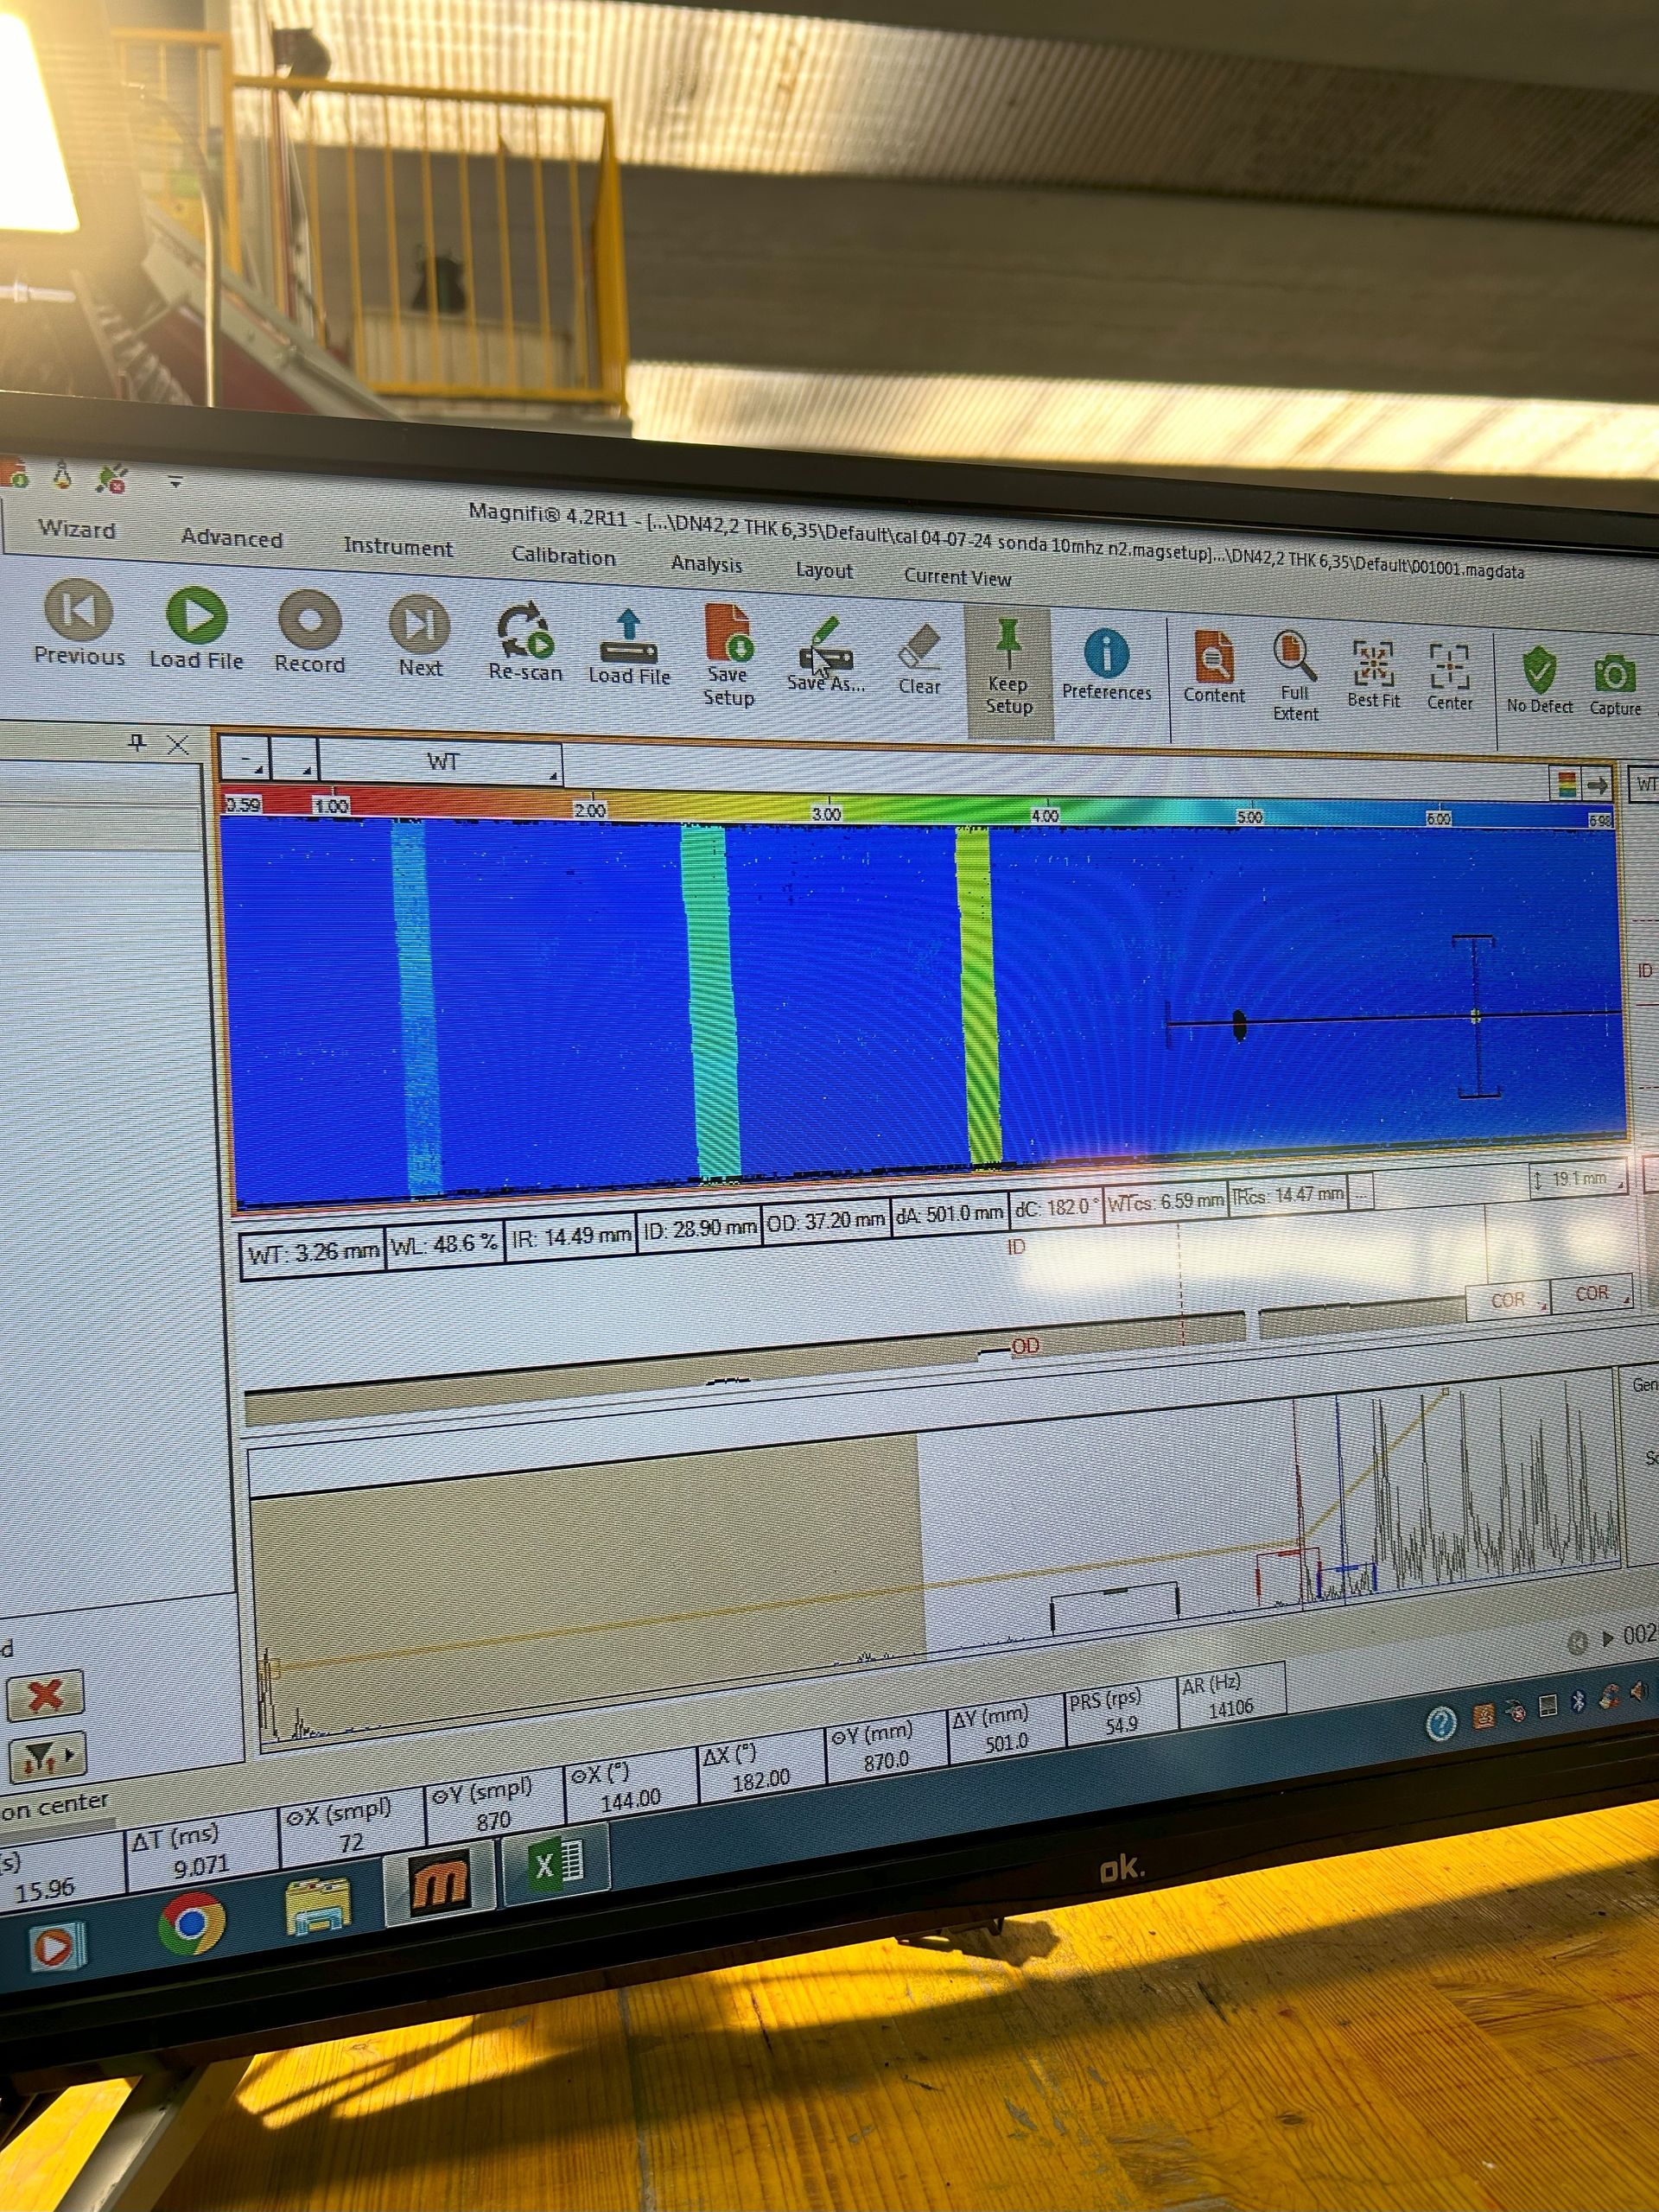1659x2212 pixels.
Task: Expand the WT view selector dropdown
Action: pyautogui.click(x=441, y=762)
